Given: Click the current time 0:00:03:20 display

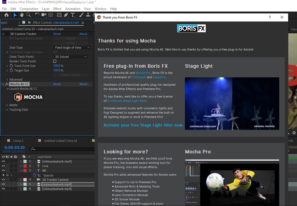Looking at the screenshot, I should [x=15, y=147].
